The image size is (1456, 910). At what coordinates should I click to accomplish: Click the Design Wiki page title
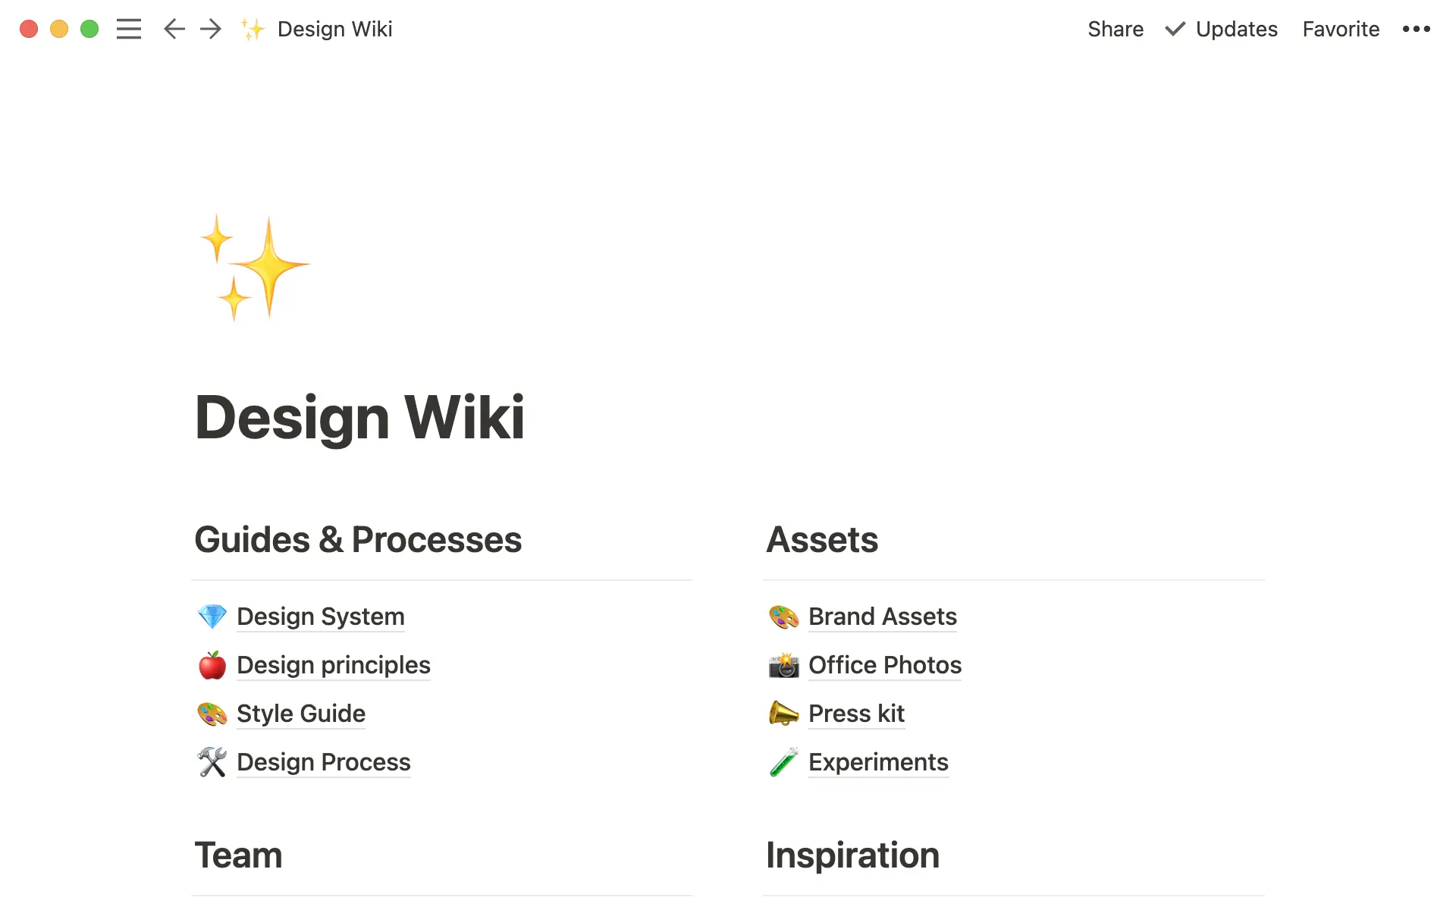(359, 418)
